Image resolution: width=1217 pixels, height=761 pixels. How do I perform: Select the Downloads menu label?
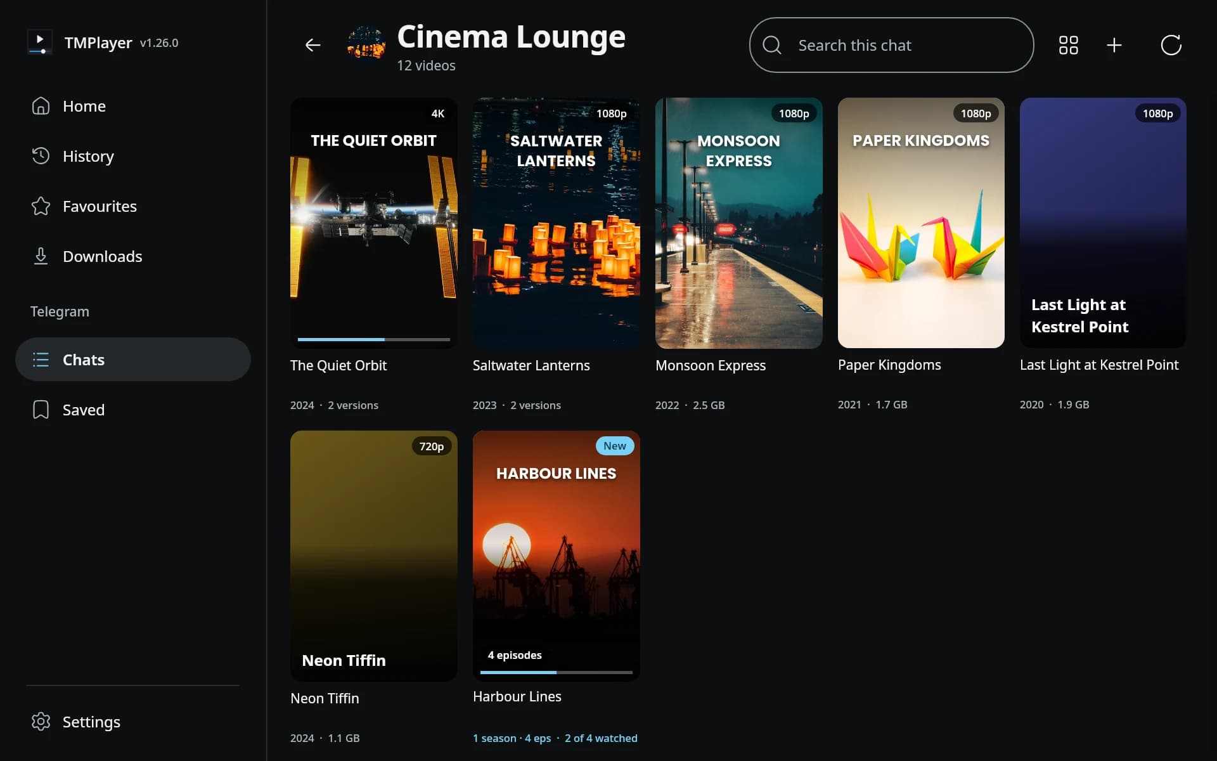(x=102, y=256)
